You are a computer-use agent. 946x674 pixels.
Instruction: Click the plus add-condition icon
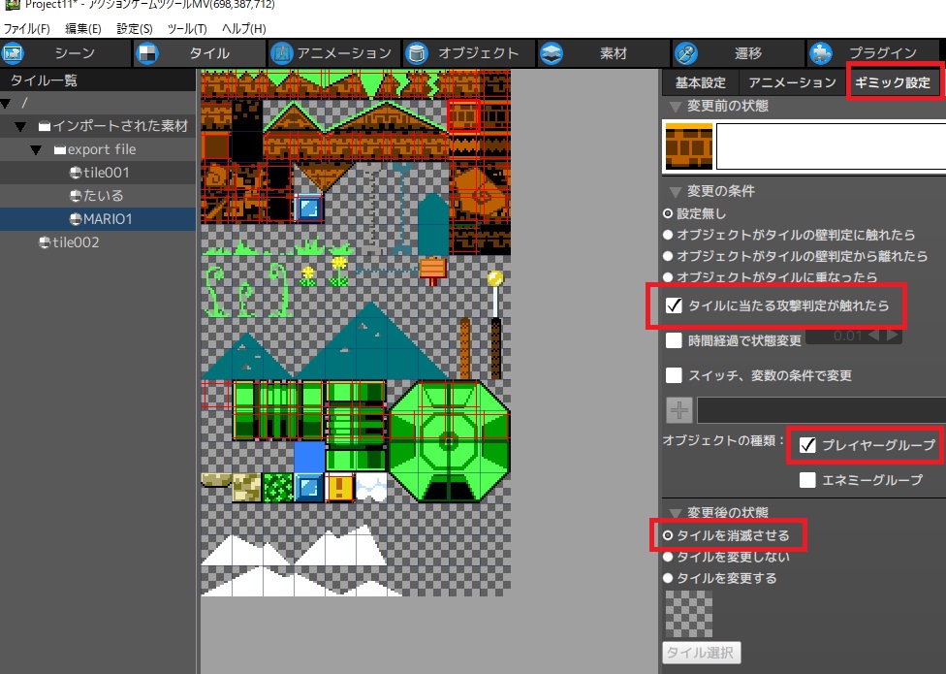click(679, 410)
